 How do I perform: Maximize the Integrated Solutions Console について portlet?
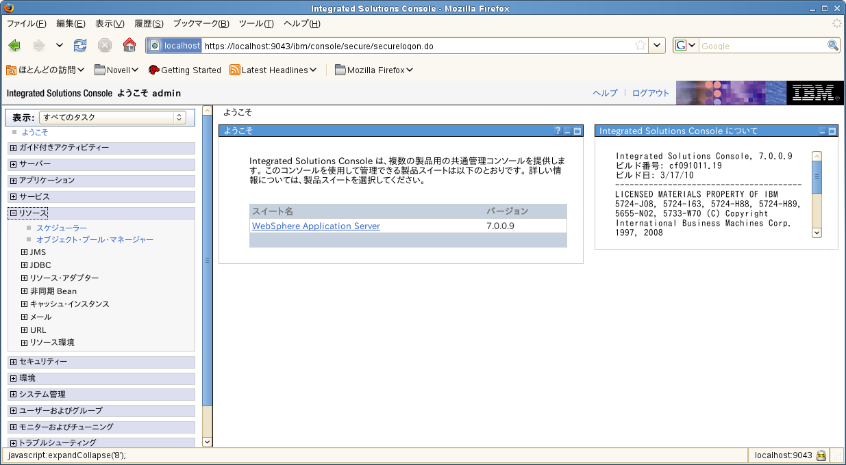click(832, 131)
